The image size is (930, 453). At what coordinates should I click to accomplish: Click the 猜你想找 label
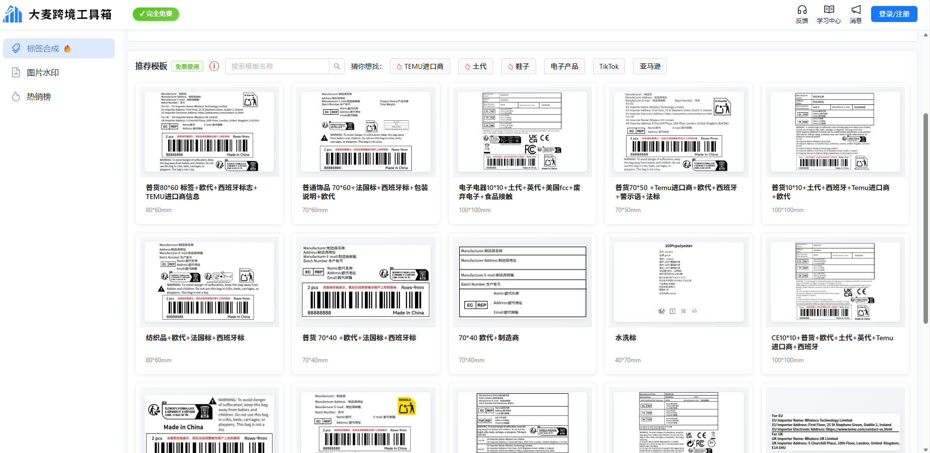click(366, 66)
